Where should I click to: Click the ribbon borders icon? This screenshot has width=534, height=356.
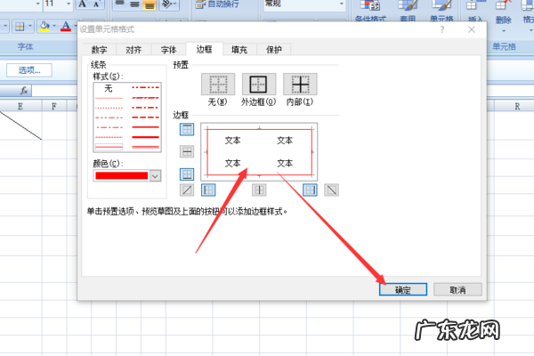tap(20, 26)
